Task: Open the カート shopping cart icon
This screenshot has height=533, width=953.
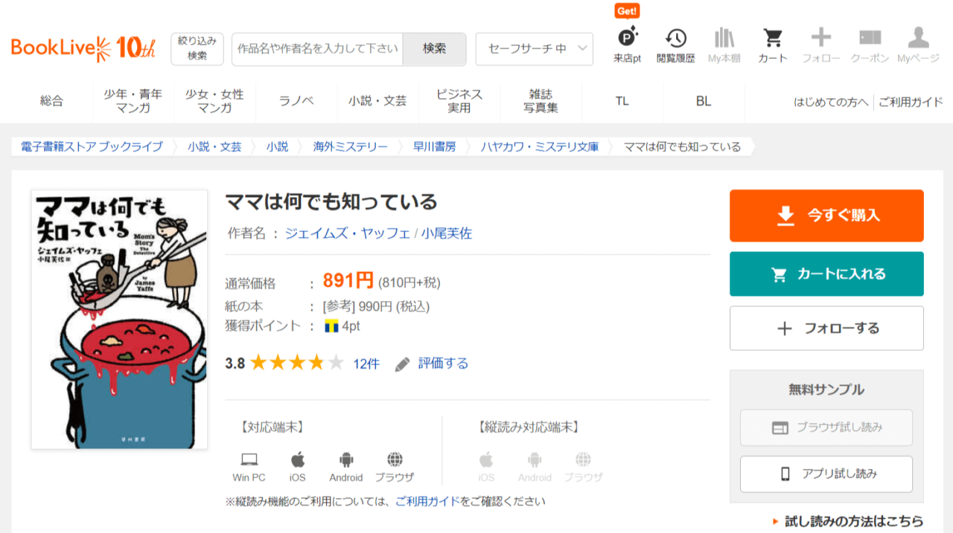Action: point(772,39)
